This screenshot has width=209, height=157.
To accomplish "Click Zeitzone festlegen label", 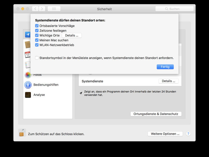I will click(53, 30).
